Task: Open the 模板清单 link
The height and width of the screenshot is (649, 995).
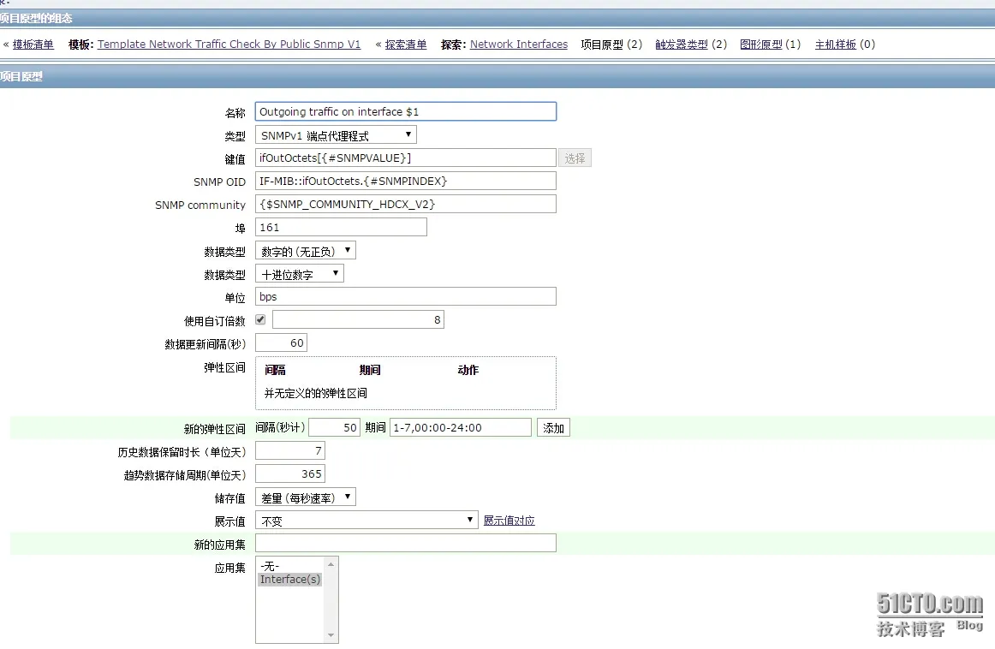Action: [x=33, y=45]
